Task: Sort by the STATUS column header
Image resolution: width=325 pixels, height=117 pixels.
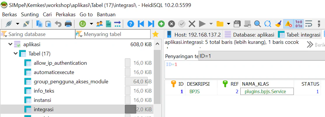Action: pyautogui.click(x=307, y=84)
